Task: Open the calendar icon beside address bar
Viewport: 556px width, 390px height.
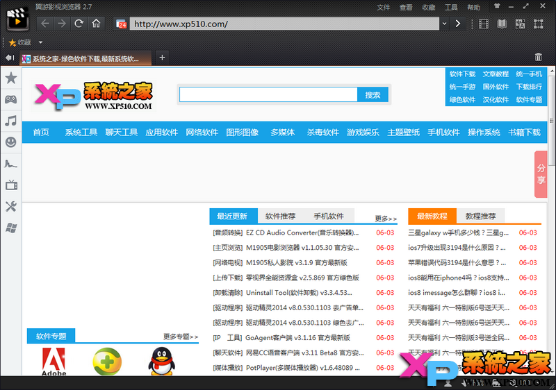Action: (x=121, y=24)
